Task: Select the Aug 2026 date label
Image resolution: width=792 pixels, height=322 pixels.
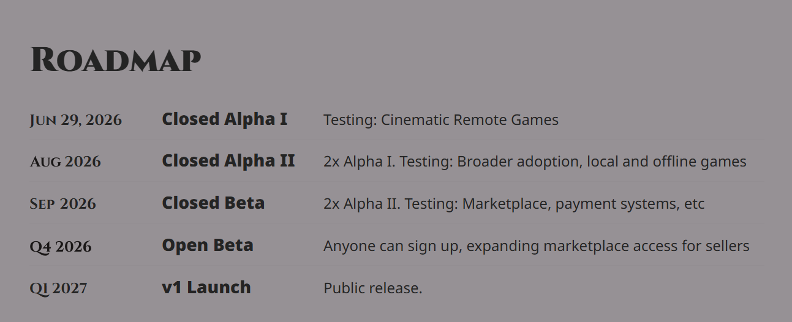Action: (x=66, y=162)
